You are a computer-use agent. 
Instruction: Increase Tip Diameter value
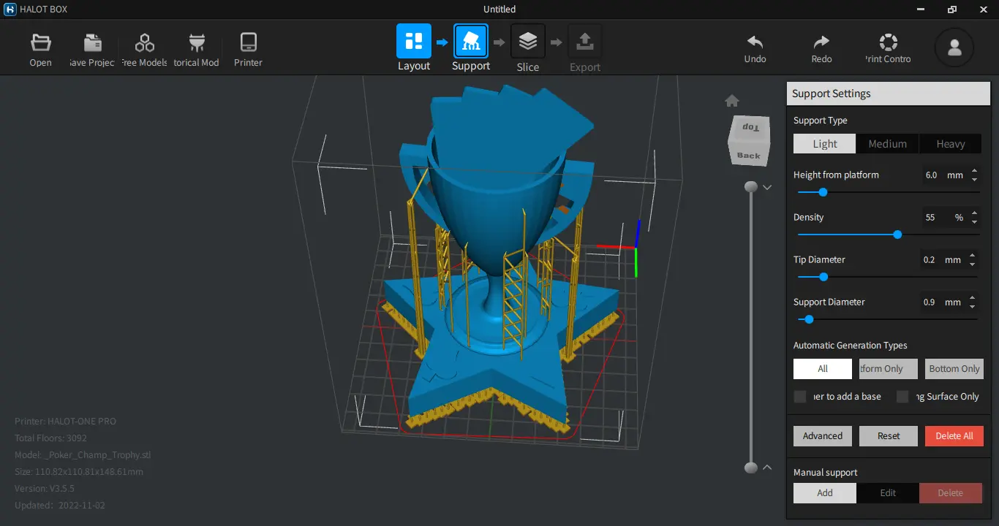pos(972,256)
